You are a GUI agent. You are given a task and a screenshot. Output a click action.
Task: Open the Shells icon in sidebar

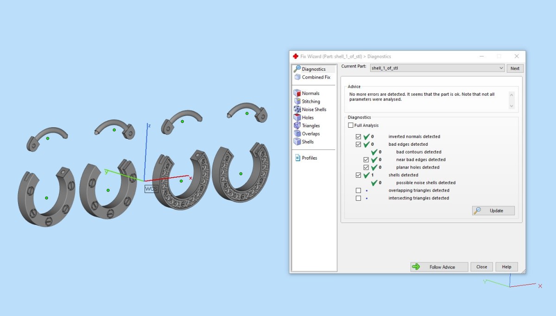pyautogui.click(x=297, y=142)
